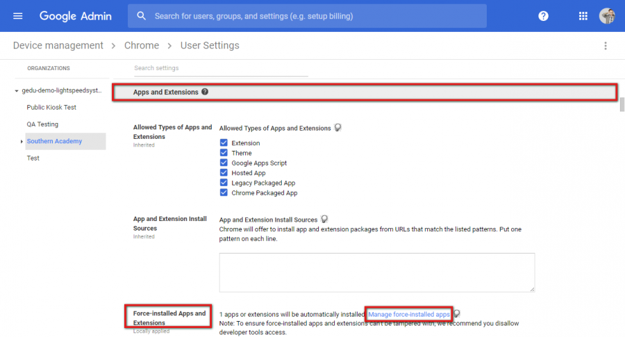This screenshot has height=337, width=625.
Task: Expand the Southern Academy organization
Action: pyautogui.click(x=22, y=142)
